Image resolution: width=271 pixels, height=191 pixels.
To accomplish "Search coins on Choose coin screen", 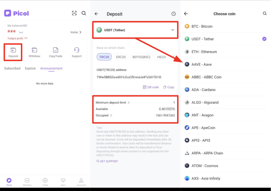I will point(265,14).
